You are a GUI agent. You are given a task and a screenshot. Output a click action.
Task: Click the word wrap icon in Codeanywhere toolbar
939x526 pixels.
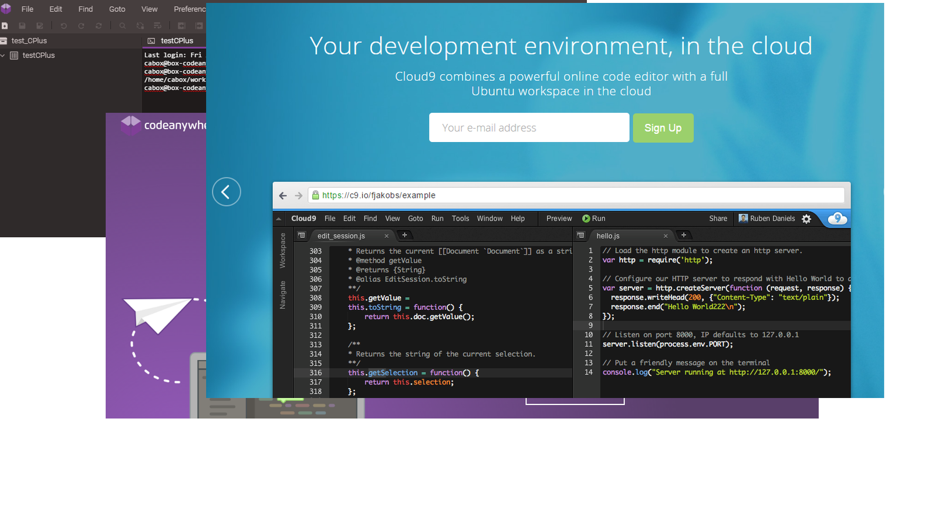click(x=157, y=26)
